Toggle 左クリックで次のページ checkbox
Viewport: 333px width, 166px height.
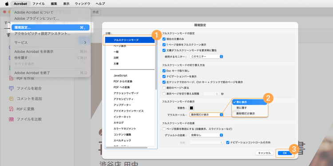click(164, 82)
